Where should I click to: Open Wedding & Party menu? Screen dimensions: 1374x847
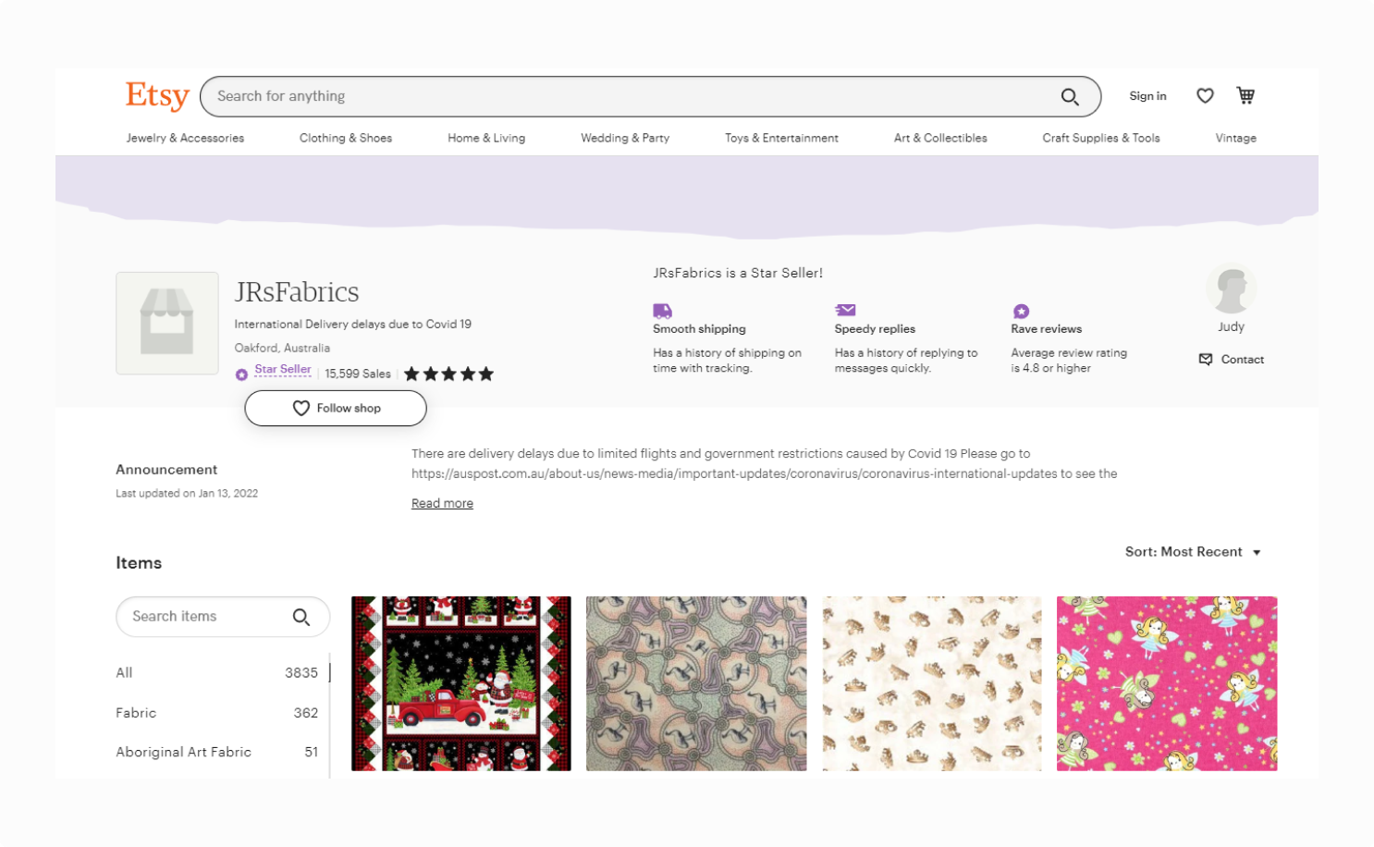coord(625,138)
